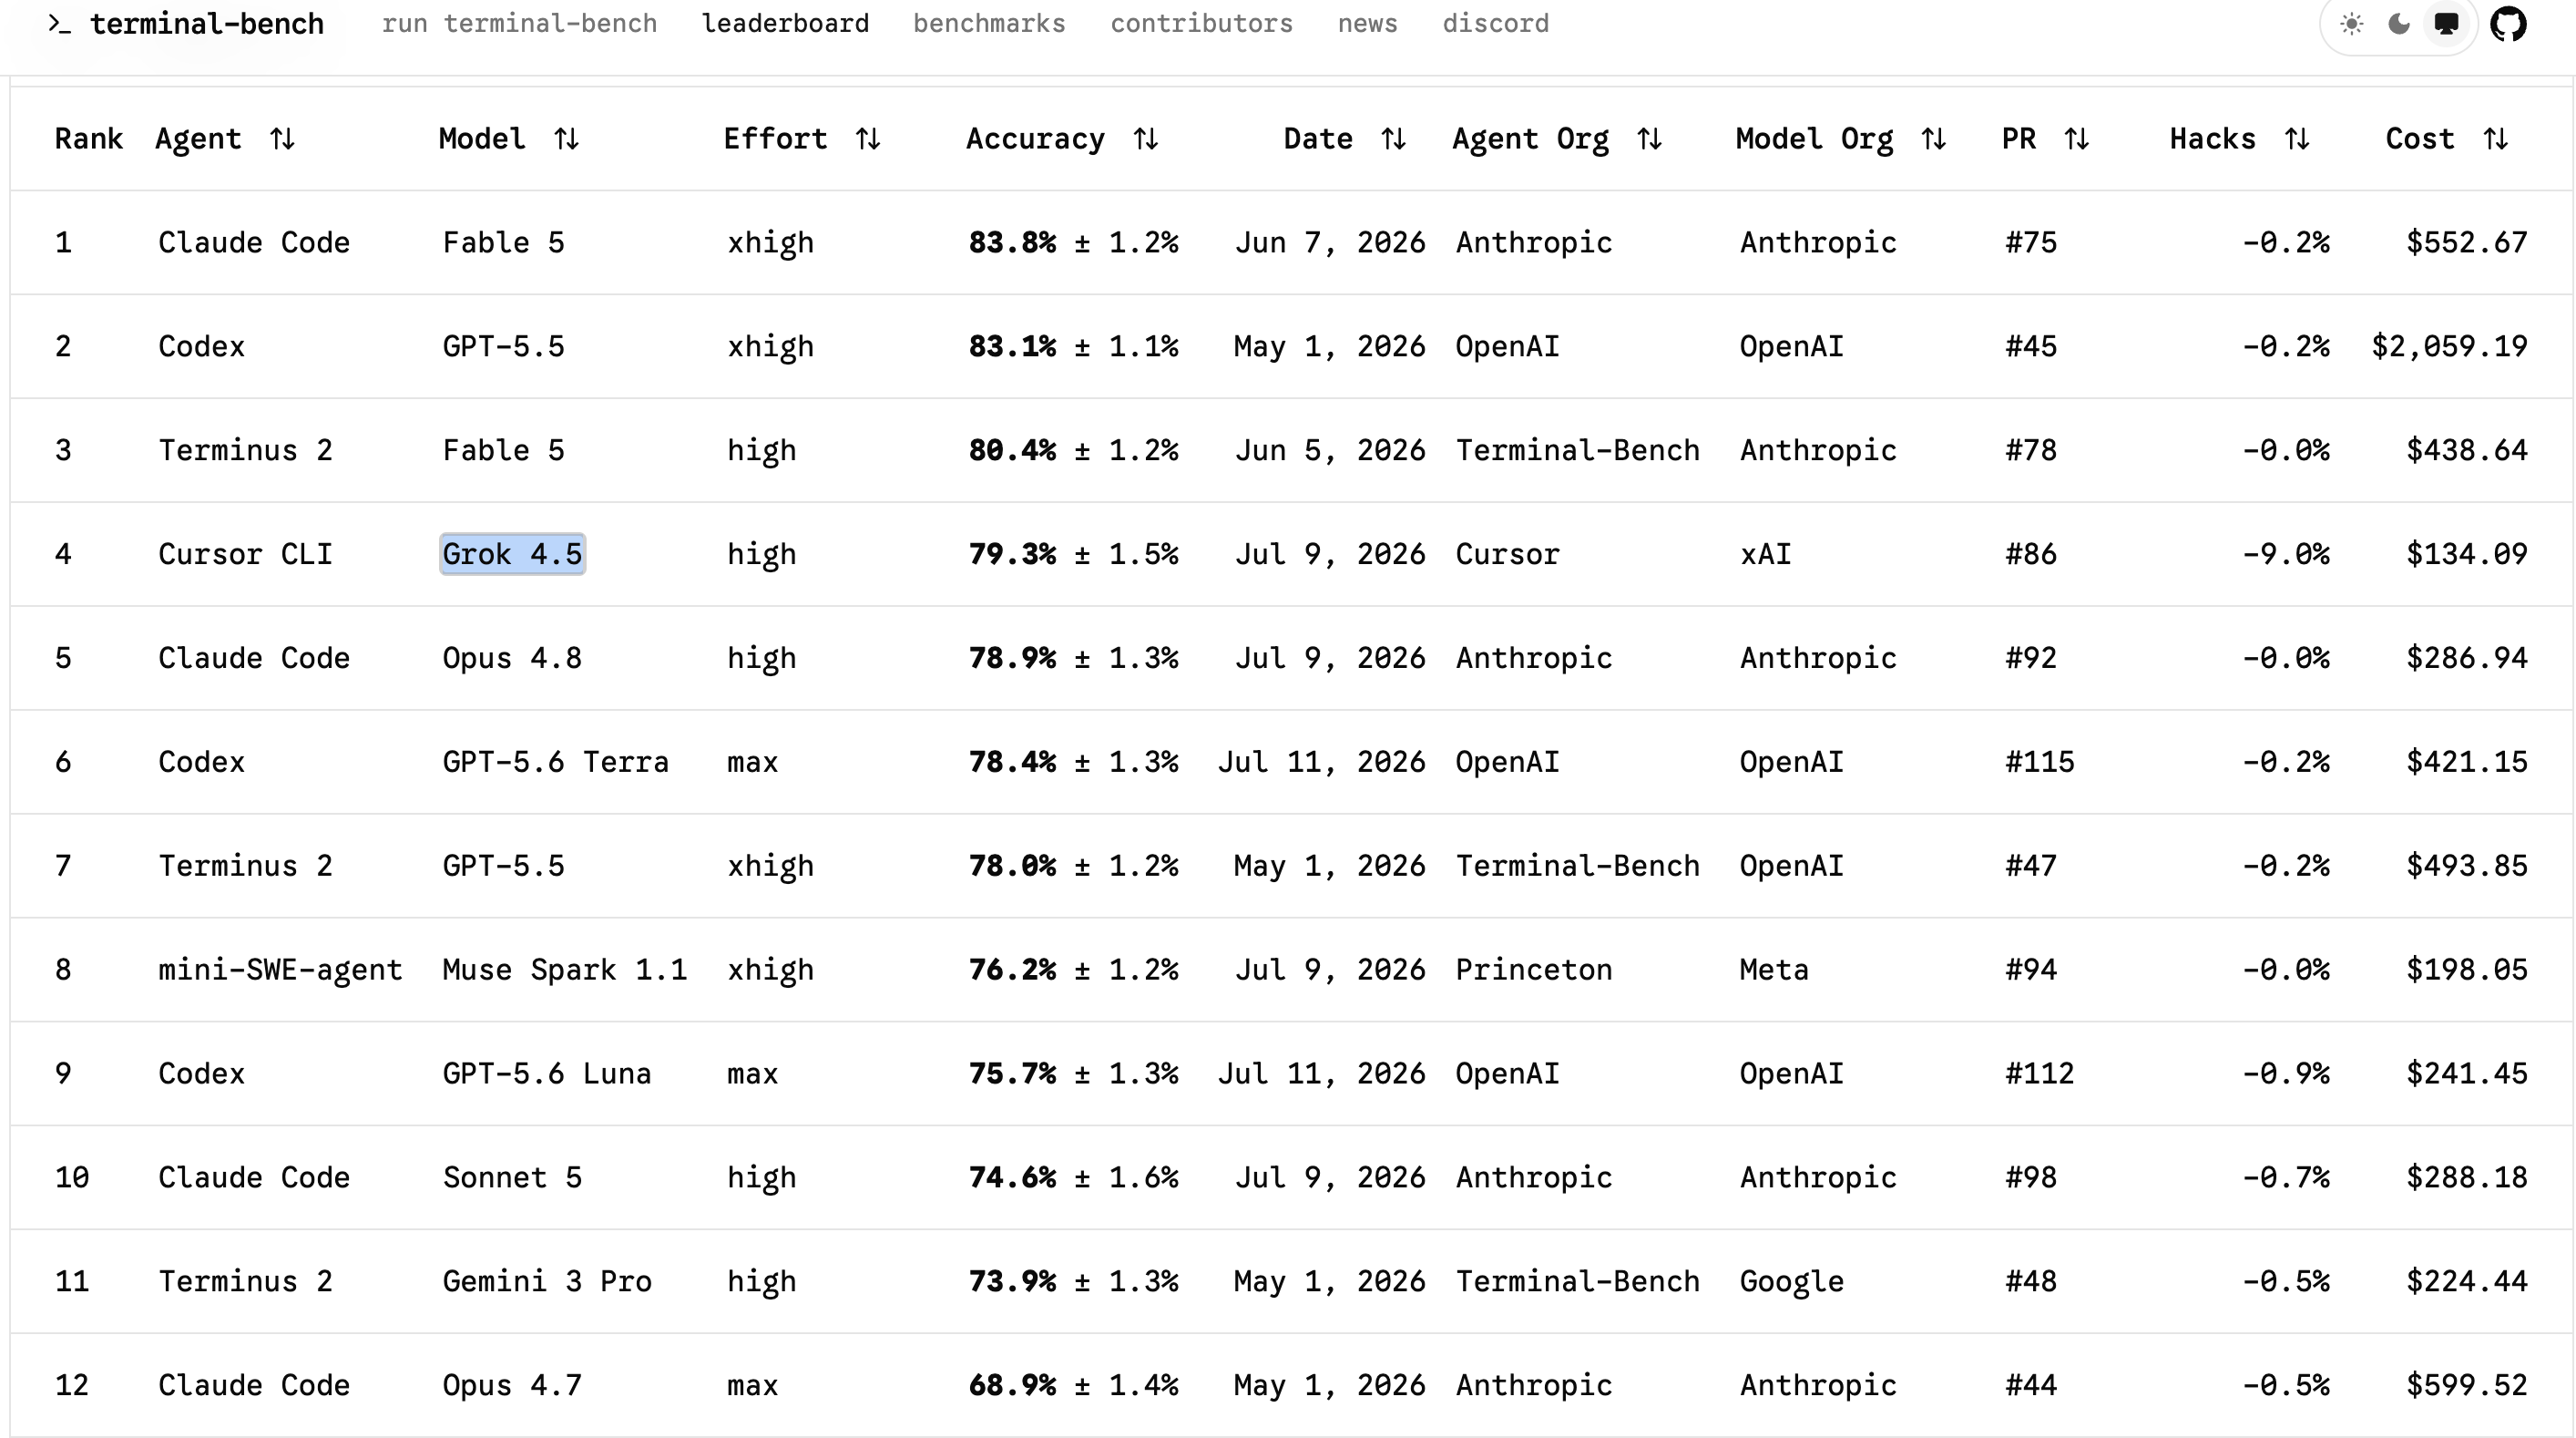The width and height of the screenshot is (2576, 1438).
Task: Sort by Accuracy column arrows icon
Action: click(x=1146, y=139)
